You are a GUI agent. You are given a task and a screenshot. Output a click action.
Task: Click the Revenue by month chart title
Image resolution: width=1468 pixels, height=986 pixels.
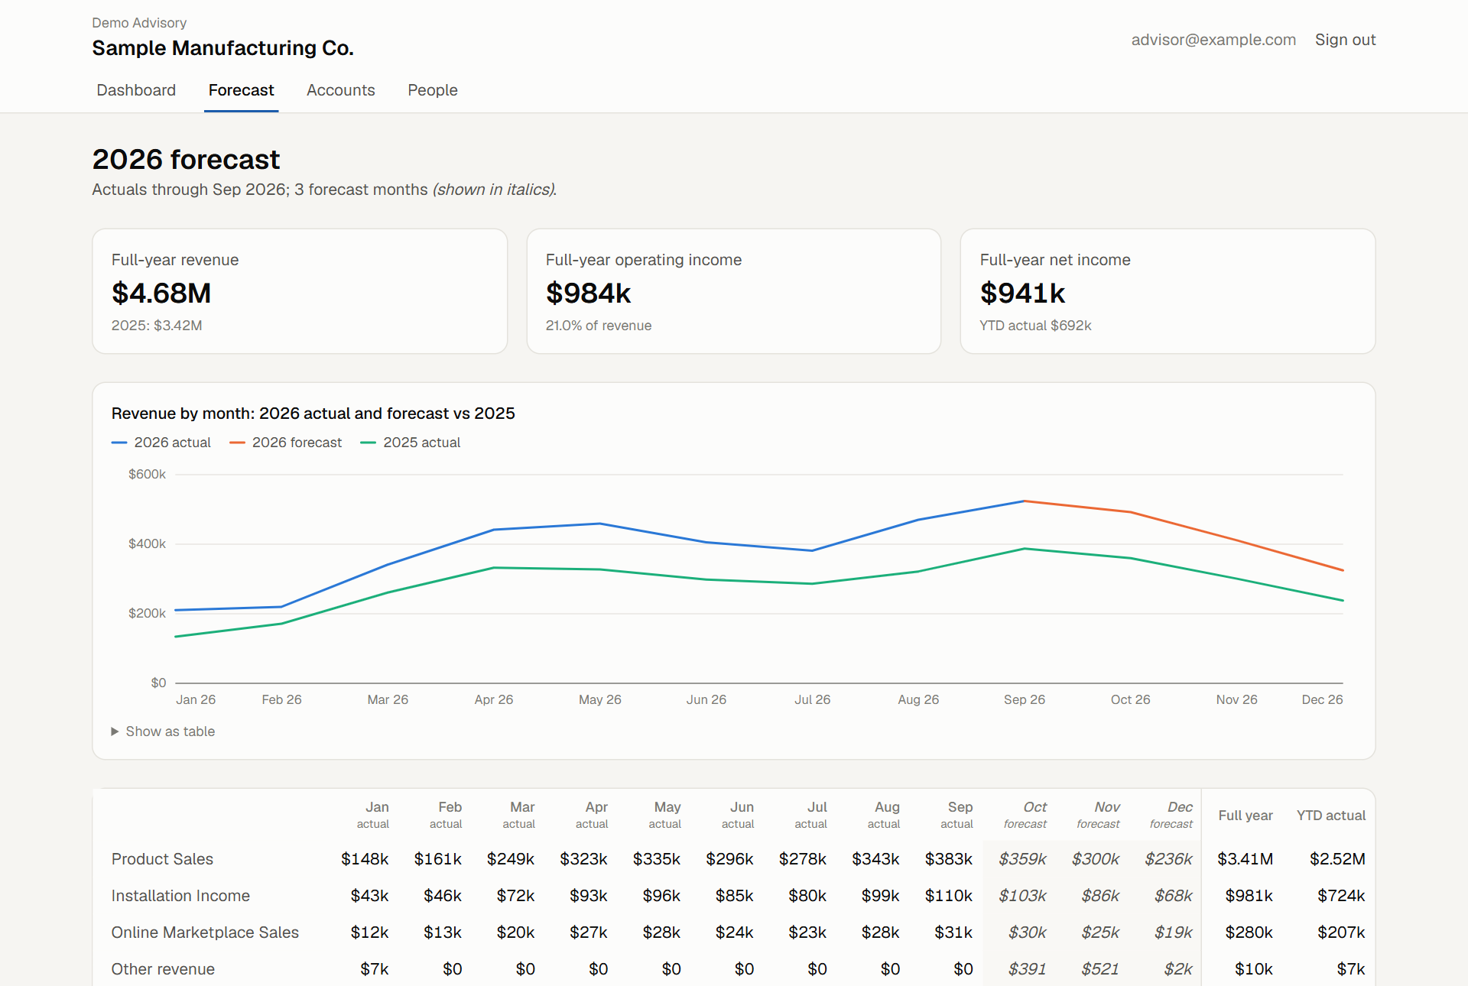[313, 414]
